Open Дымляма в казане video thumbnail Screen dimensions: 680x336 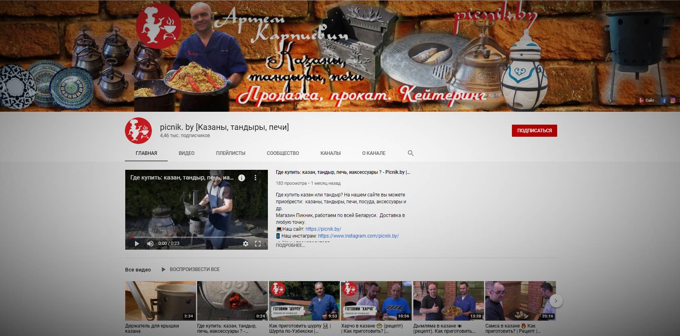(x=448, y=301)
